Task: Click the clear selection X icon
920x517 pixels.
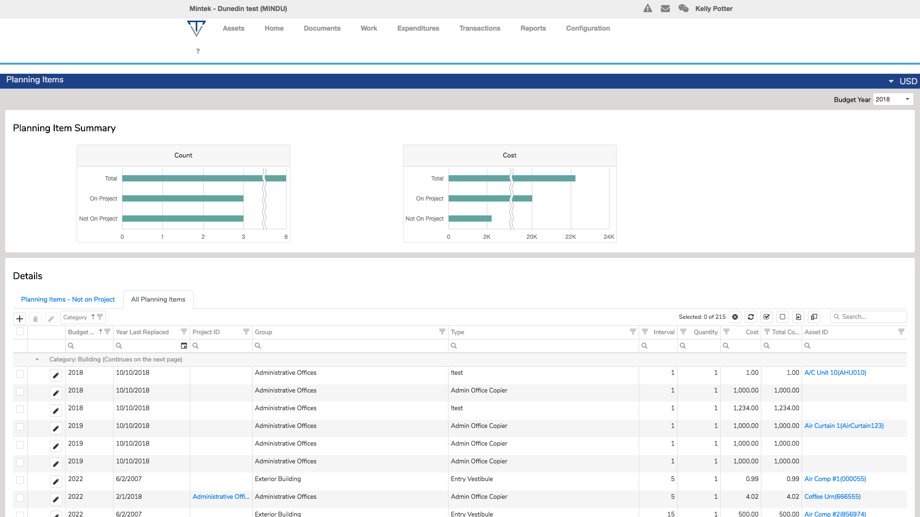Action: (735, 317)
